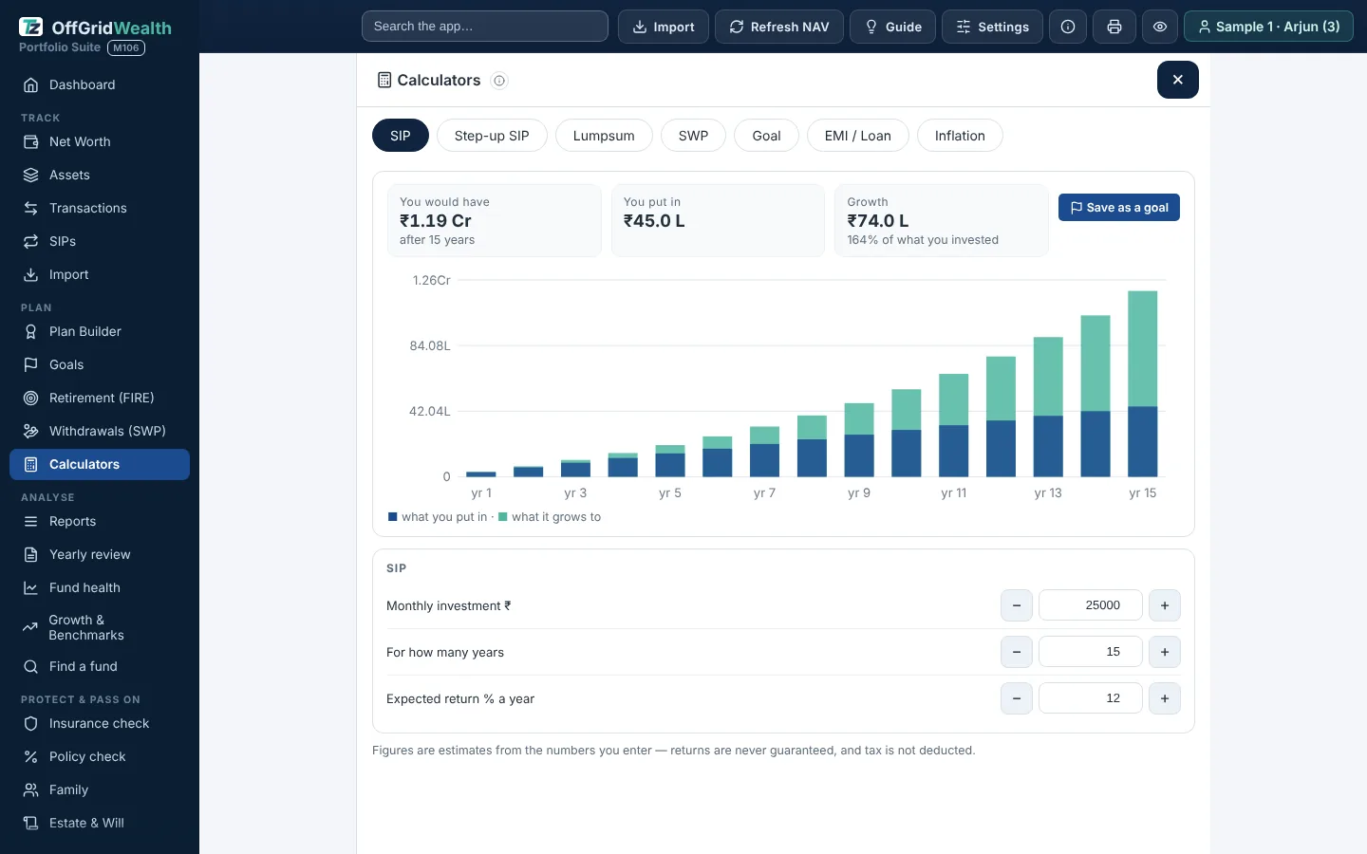
Task: Open the Inflation calculator tab
Action: coord(960,136)
